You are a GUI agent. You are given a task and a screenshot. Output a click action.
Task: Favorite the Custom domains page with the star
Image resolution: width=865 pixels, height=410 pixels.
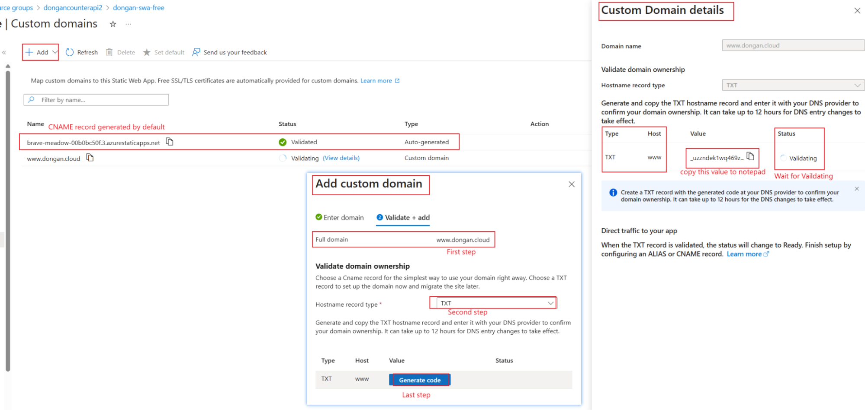tap(113, 24)
